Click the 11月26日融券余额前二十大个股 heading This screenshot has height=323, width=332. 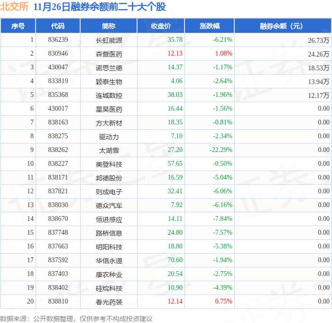click(100, 7)
